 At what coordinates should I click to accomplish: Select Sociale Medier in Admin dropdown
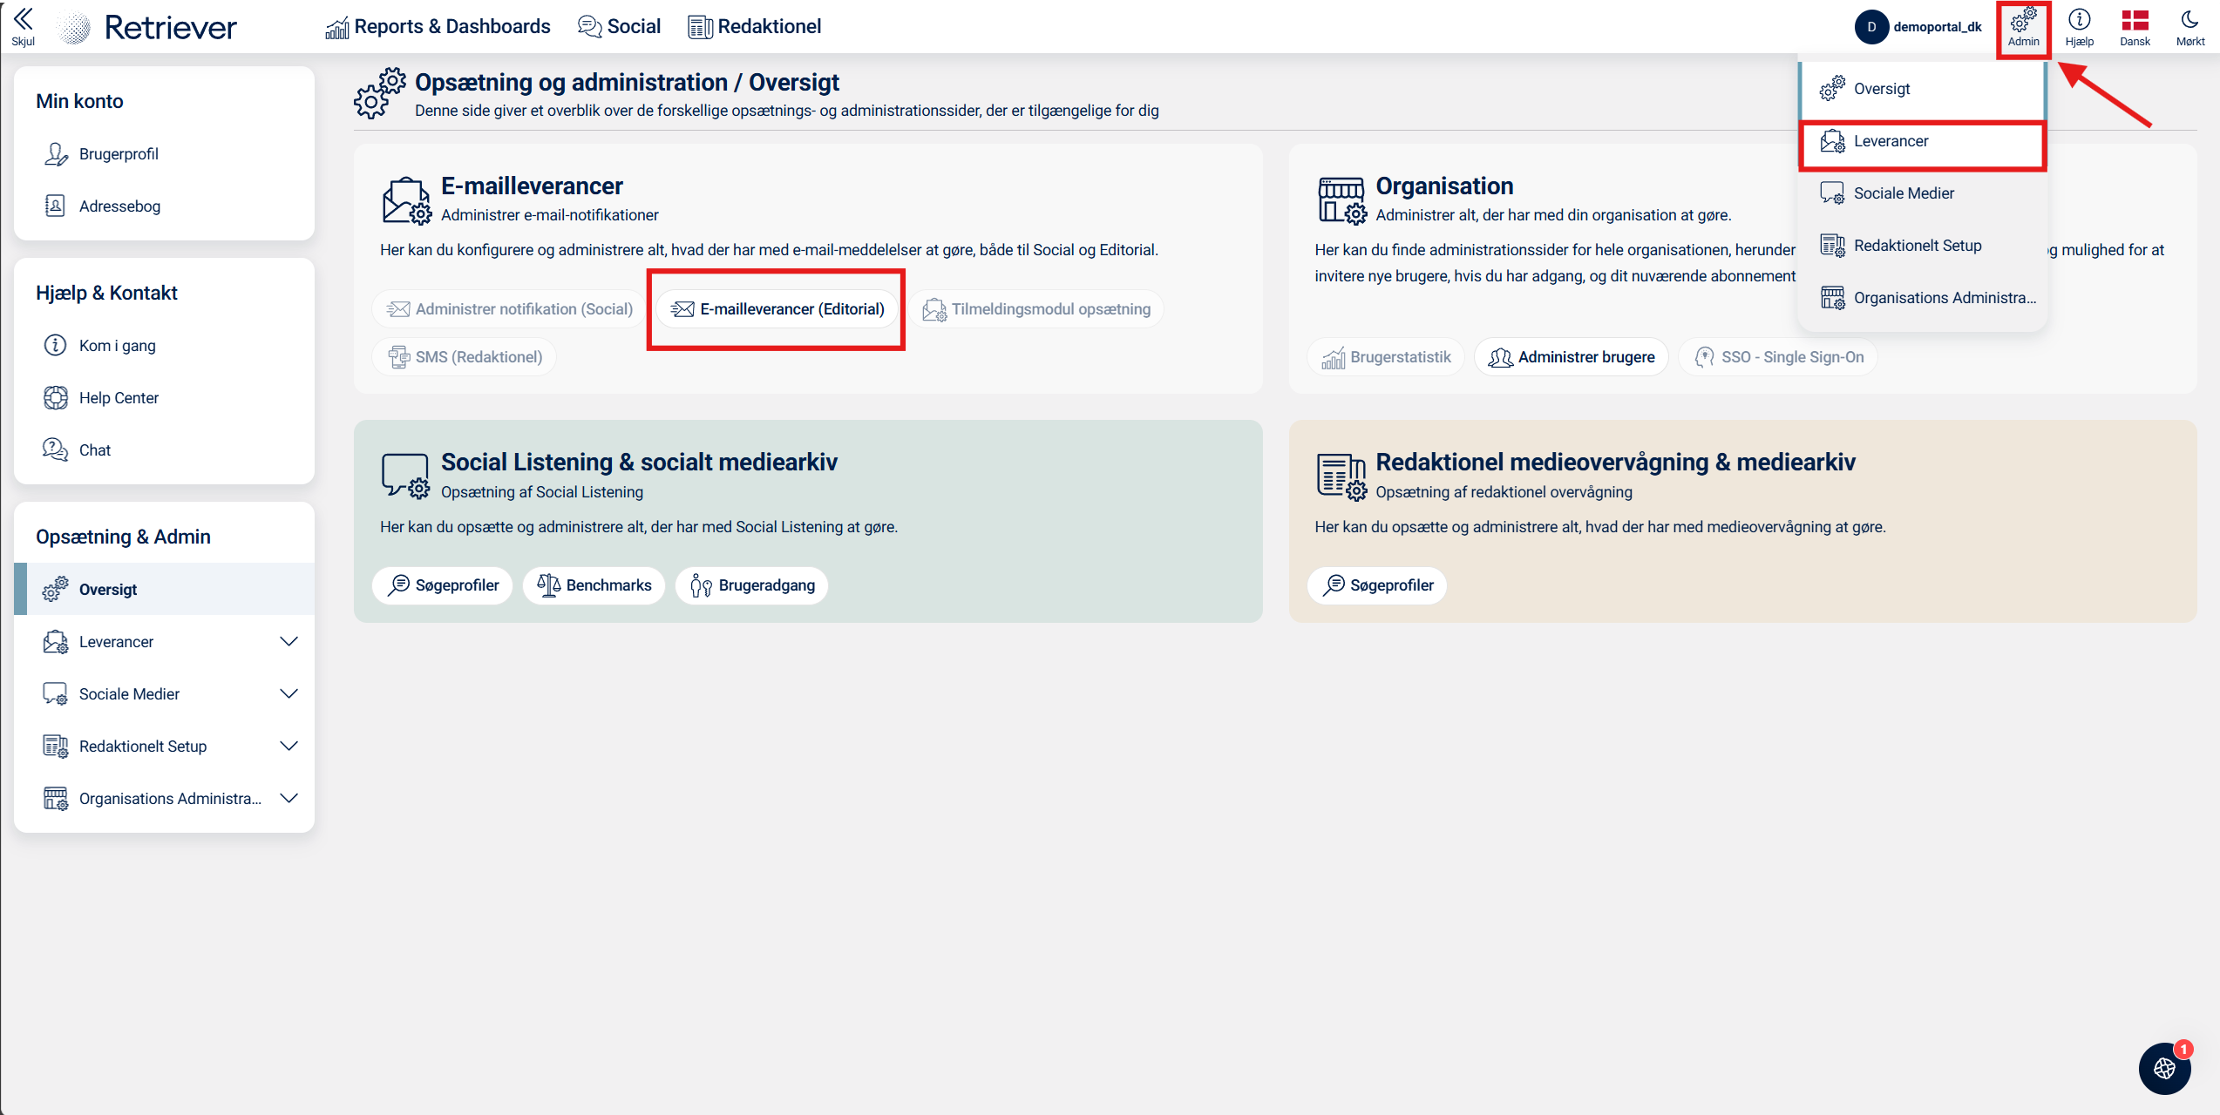pos(1904,193)
